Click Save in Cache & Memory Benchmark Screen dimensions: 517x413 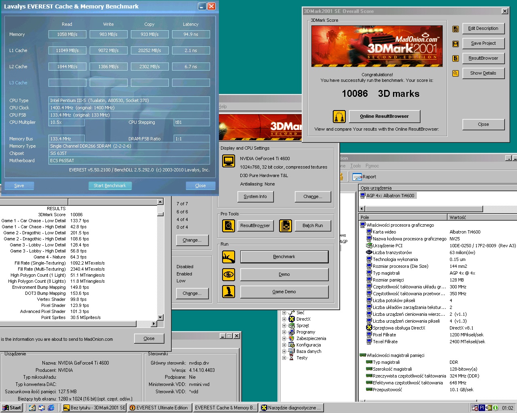tap(19, 186)
